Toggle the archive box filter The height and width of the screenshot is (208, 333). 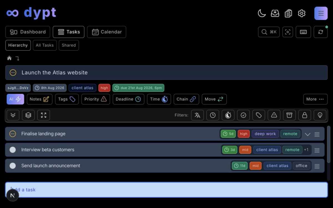(289, 115)
